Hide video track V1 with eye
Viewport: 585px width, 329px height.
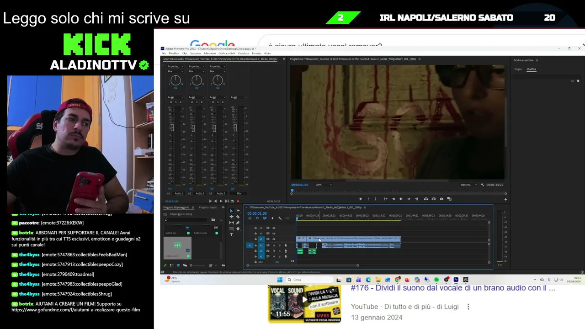click(274, 239)
